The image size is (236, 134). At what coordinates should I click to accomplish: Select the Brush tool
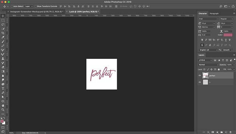click(x=3, y=41)
